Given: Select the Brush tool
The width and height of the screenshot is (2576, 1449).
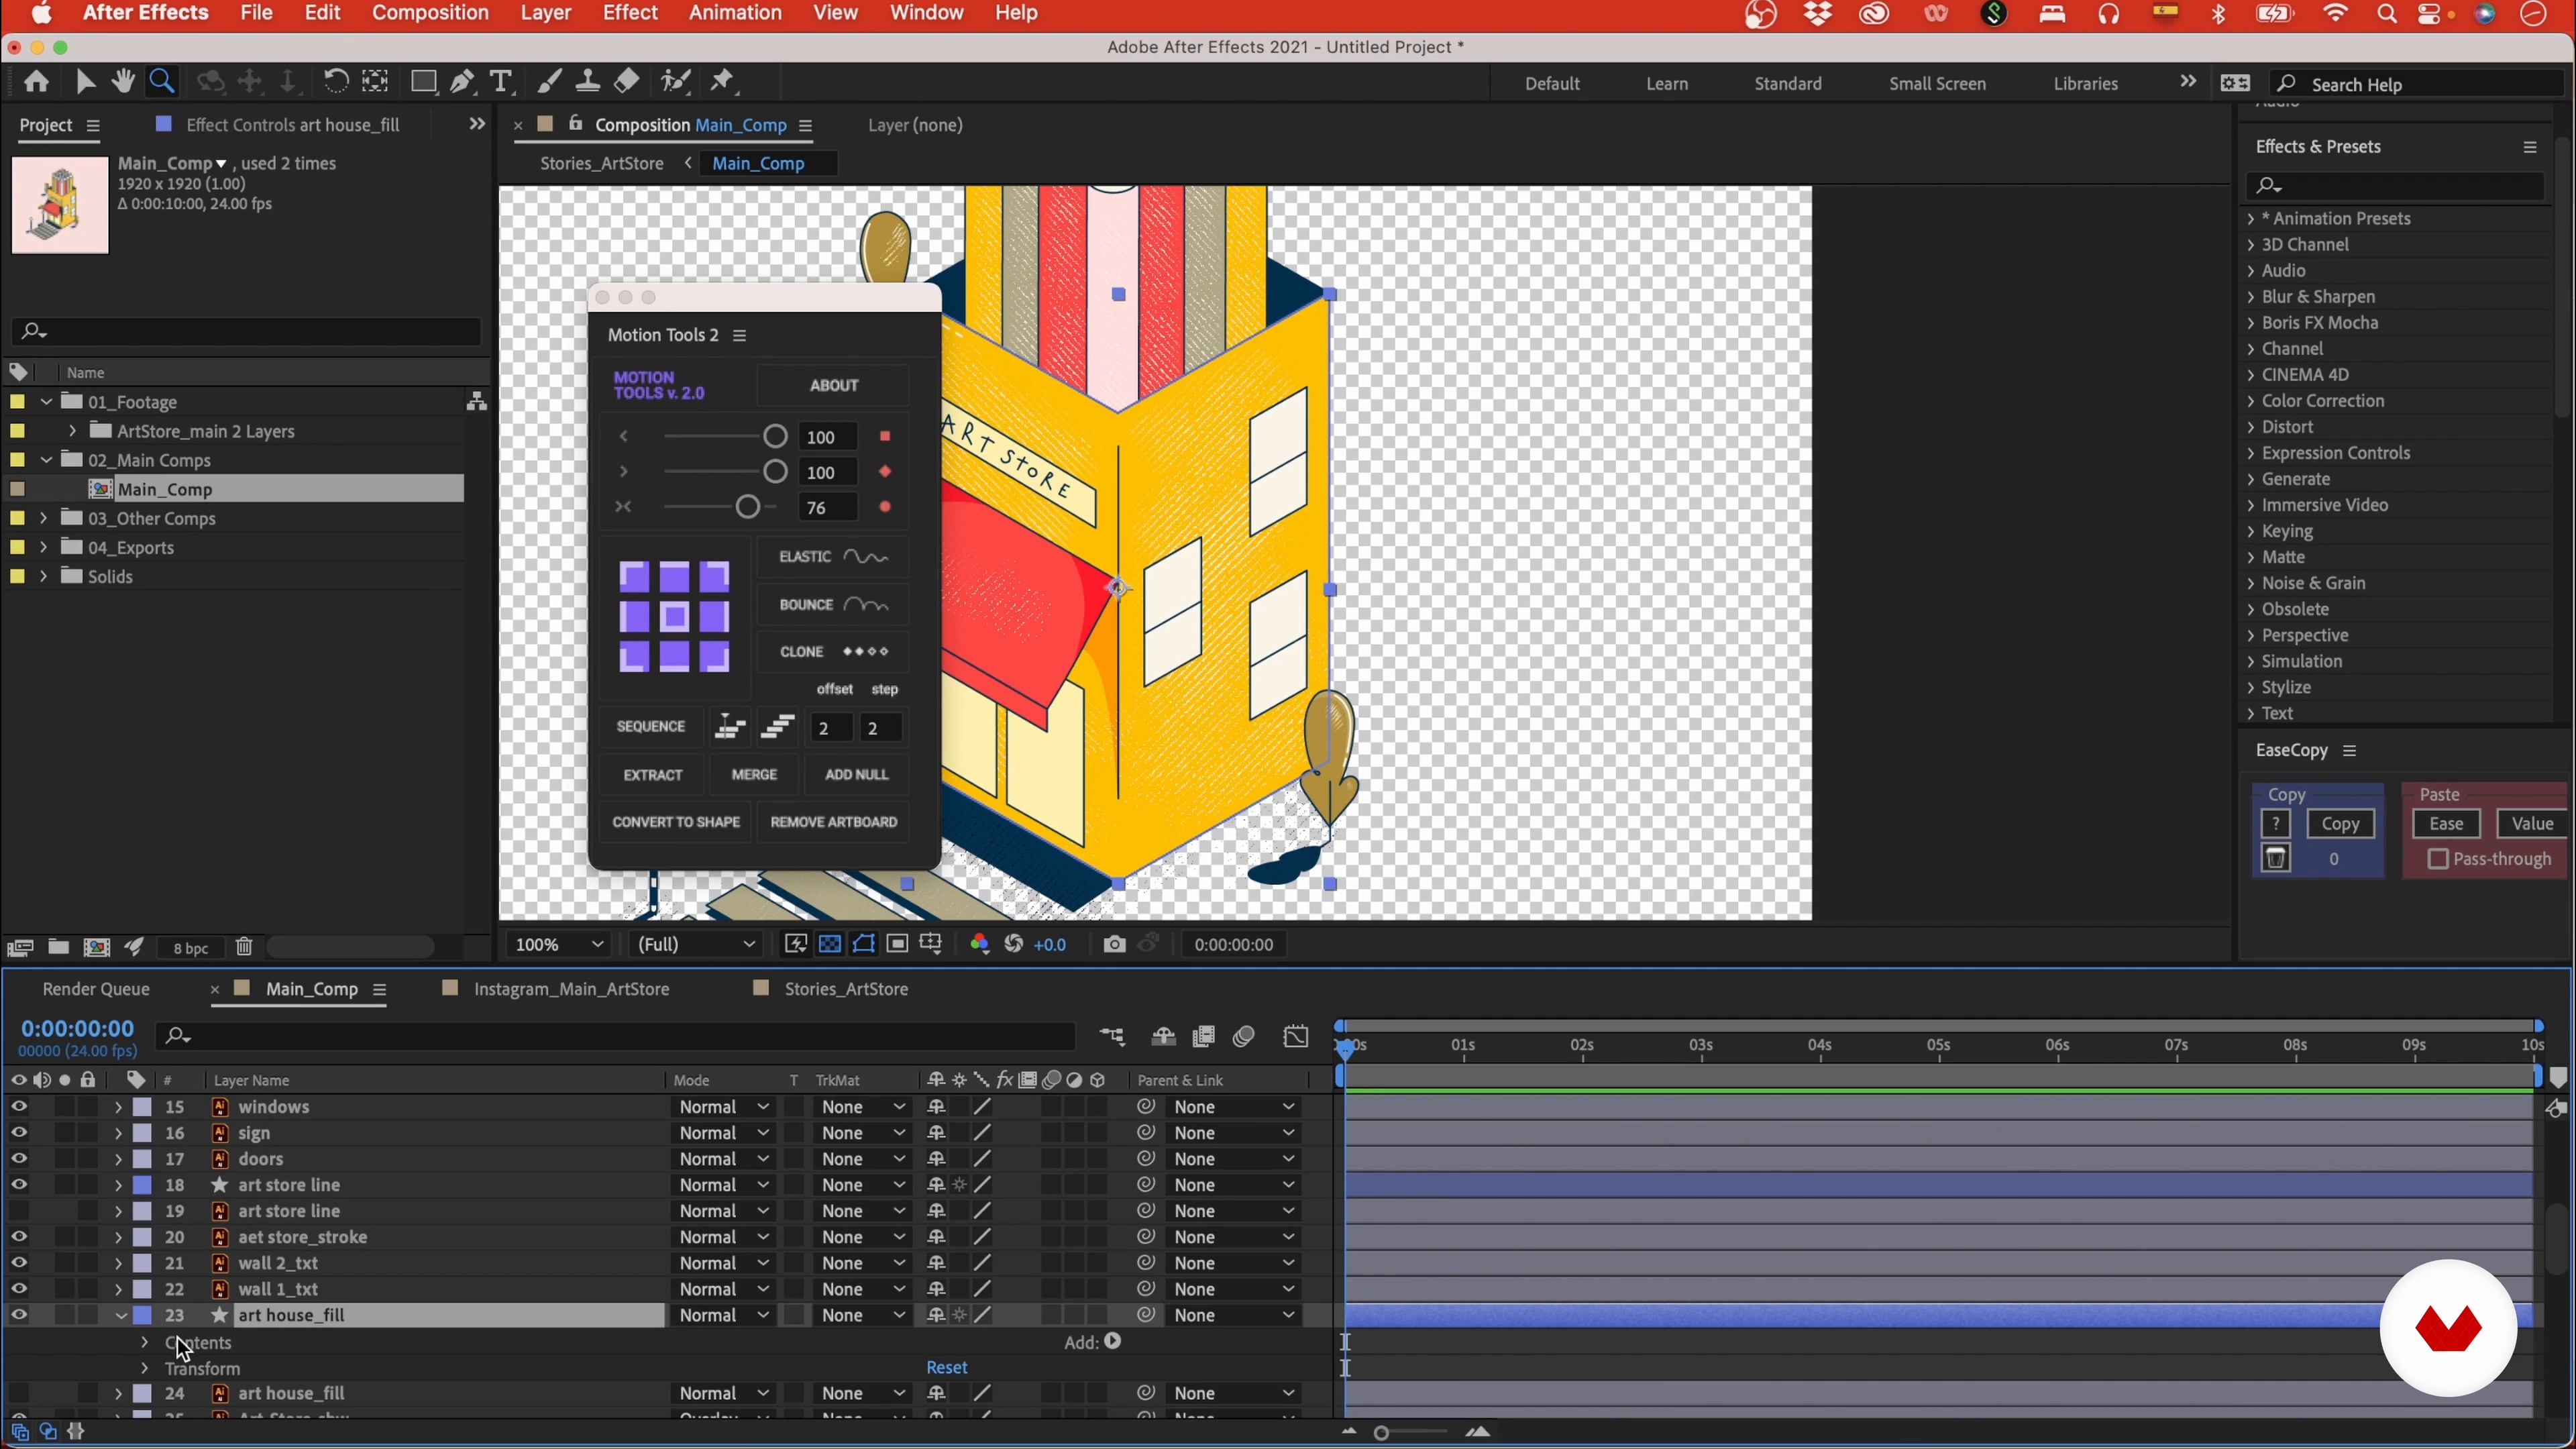Looking at the screenshot, I should tap(549, 82).
